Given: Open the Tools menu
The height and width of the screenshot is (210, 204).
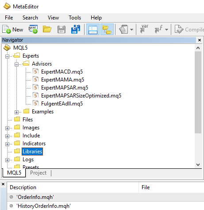Looking at the screenshot, I should click(75, 18).
